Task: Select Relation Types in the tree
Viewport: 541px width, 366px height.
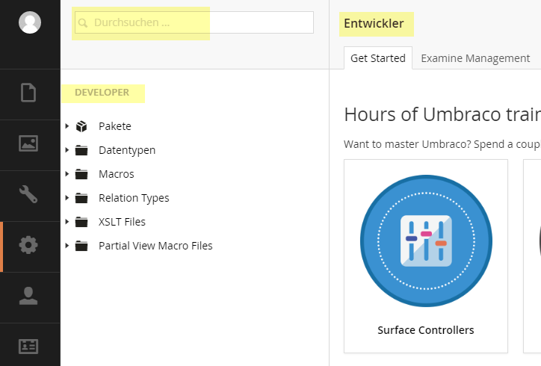Action: click(134, 198)
